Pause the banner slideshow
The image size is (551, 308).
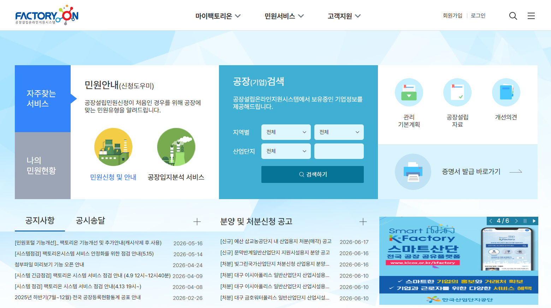pos(525,221)
